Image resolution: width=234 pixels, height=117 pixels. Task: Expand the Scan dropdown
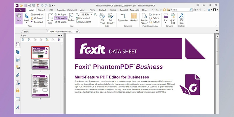(166, 23)
